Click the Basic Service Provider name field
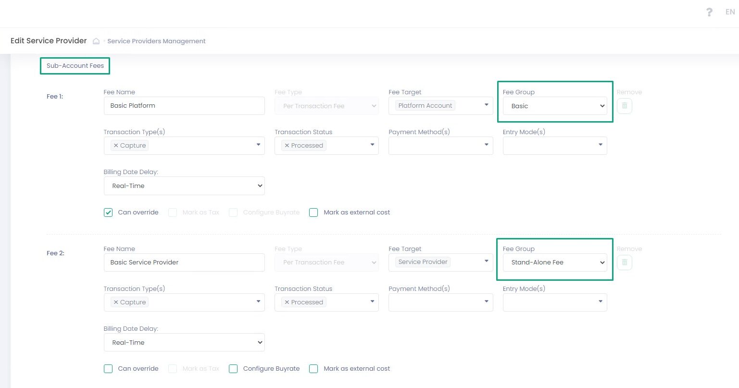 tap(184, 263)
